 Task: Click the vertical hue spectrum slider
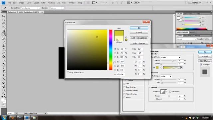coord(111,50)
